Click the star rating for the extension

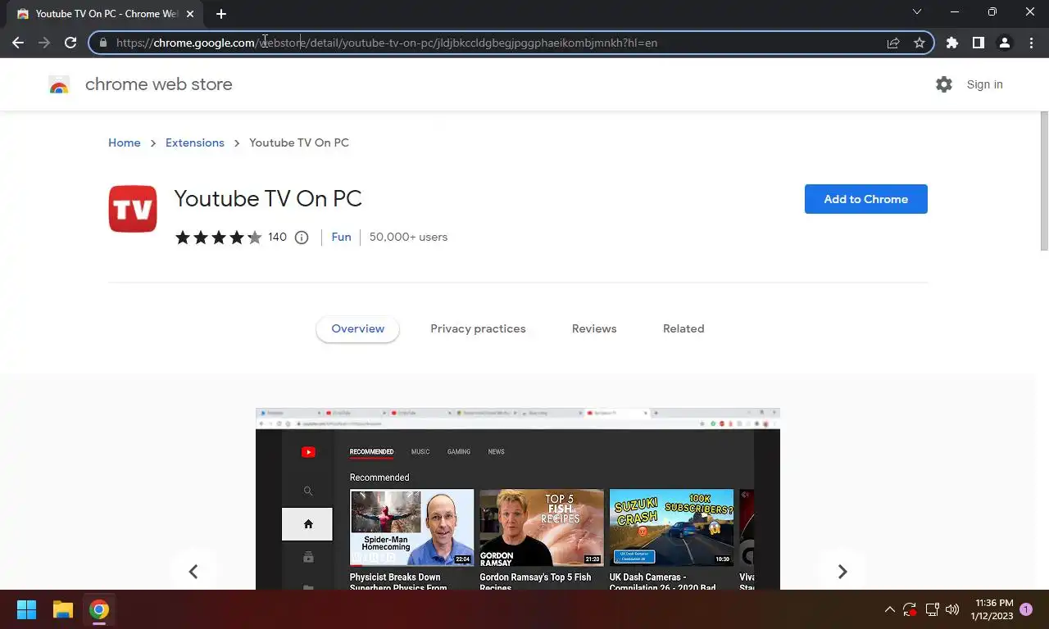pos(218,238)
